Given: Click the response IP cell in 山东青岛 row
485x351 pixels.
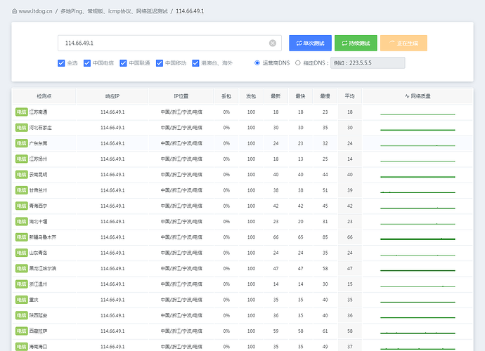Looking at the screenshot, I should [x=112, y=253].
